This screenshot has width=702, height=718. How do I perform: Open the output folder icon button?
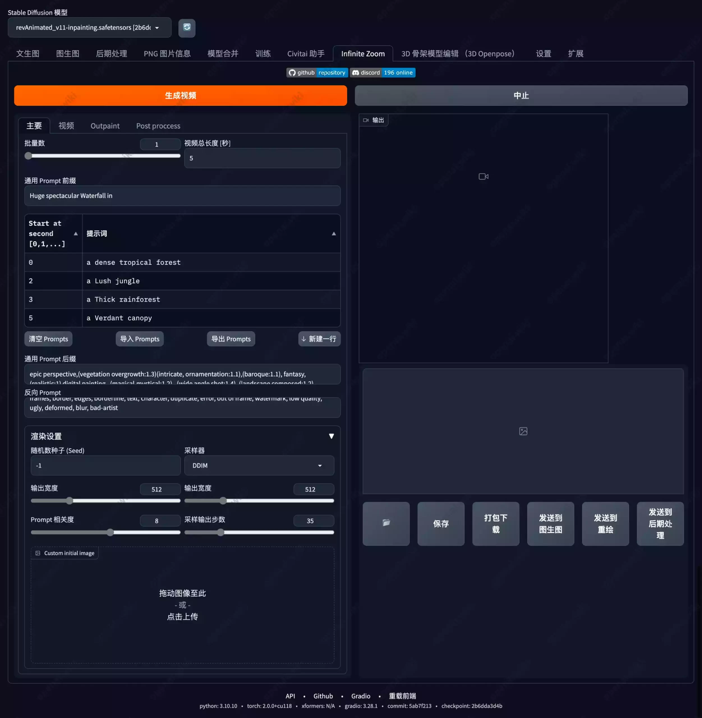(x=386, y=523)
